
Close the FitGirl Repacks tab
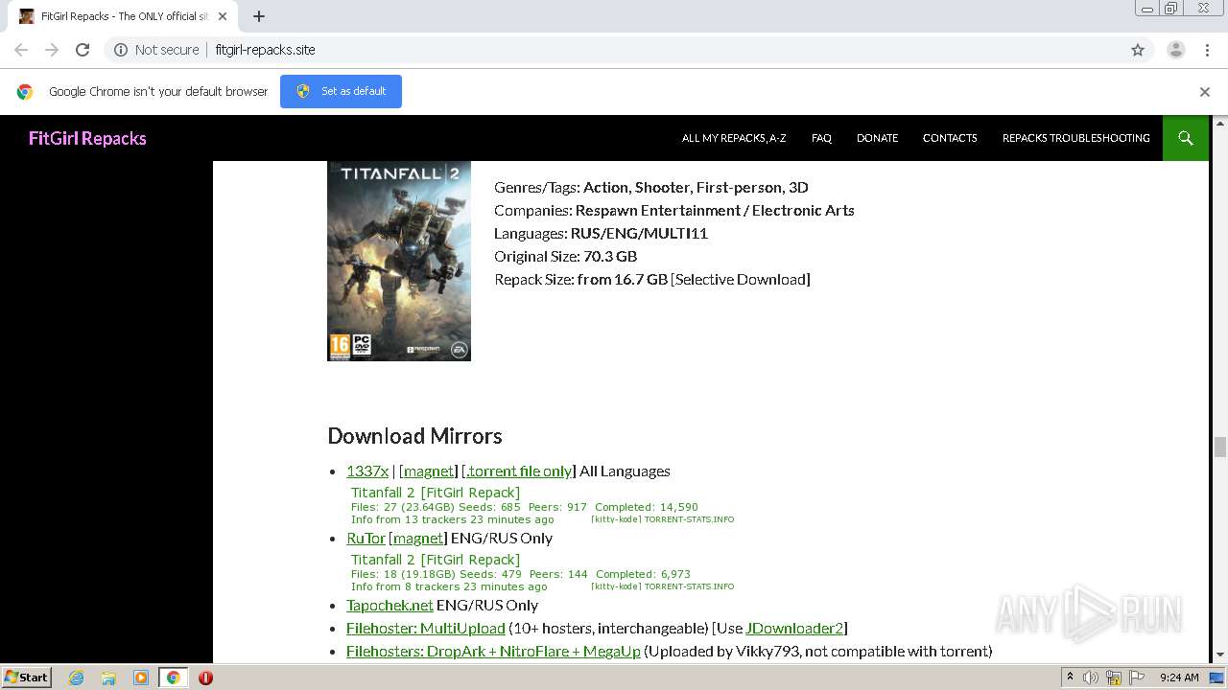pyautogui.click(x=223, y=16)
